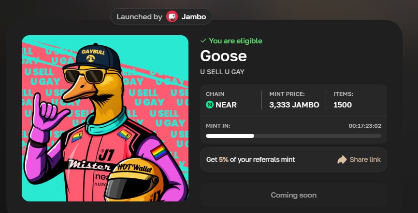
Task: Click the Goose collection title
Action: point(223,56)
